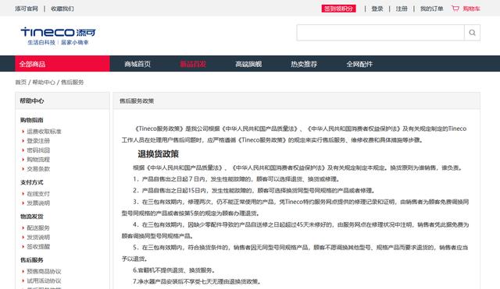The width and height of the screenshot is (500, 289).
Task: Open 预售商品协议 in help sidebar
Action: coord(44,271)
